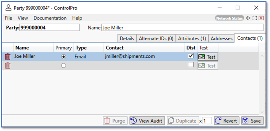Test the jmiller@shipments.com email contact
This screenshot has width=270, height=131.
point(208,57)
